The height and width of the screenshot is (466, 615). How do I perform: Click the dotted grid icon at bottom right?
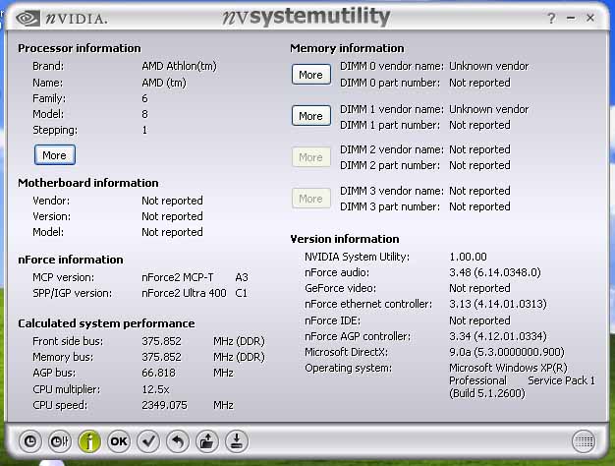coord(584,442)
